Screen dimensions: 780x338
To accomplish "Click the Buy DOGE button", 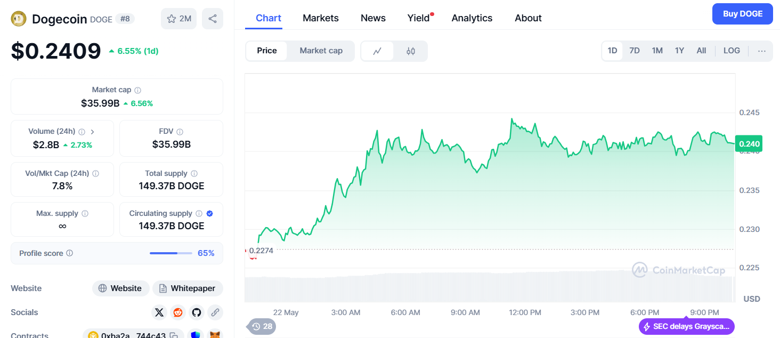I will click(742, 14).
